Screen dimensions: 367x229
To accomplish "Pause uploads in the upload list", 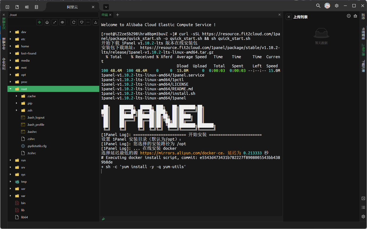I will (x=349, y=16).
